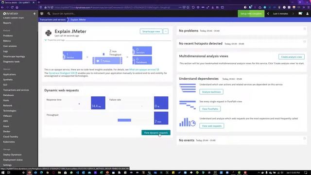Open a new browser tab plus
The width and height of the screenshot is (311, 175).
[39, 2]
